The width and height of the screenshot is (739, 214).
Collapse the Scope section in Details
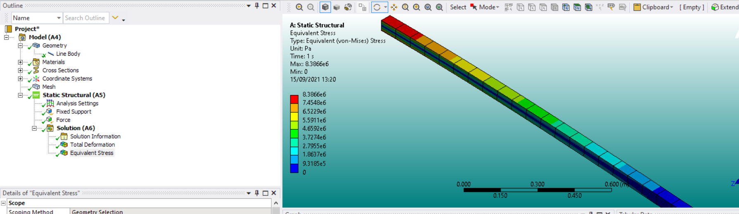pos(3,203)
